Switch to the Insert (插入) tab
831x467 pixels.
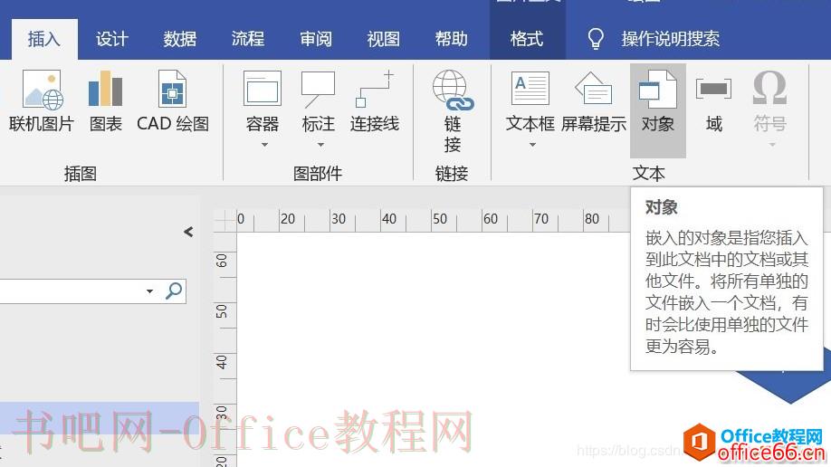pyautogui.click(x=44, y=39)
